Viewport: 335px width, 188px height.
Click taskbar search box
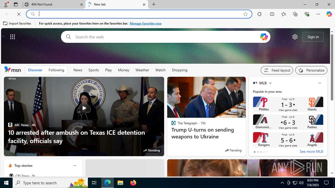coord(50,183)
